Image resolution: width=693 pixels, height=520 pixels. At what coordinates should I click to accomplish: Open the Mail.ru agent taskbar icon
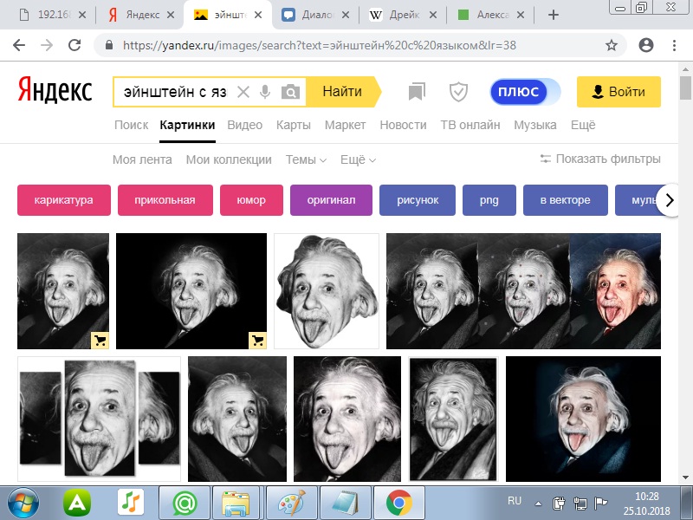pos(185,503)
